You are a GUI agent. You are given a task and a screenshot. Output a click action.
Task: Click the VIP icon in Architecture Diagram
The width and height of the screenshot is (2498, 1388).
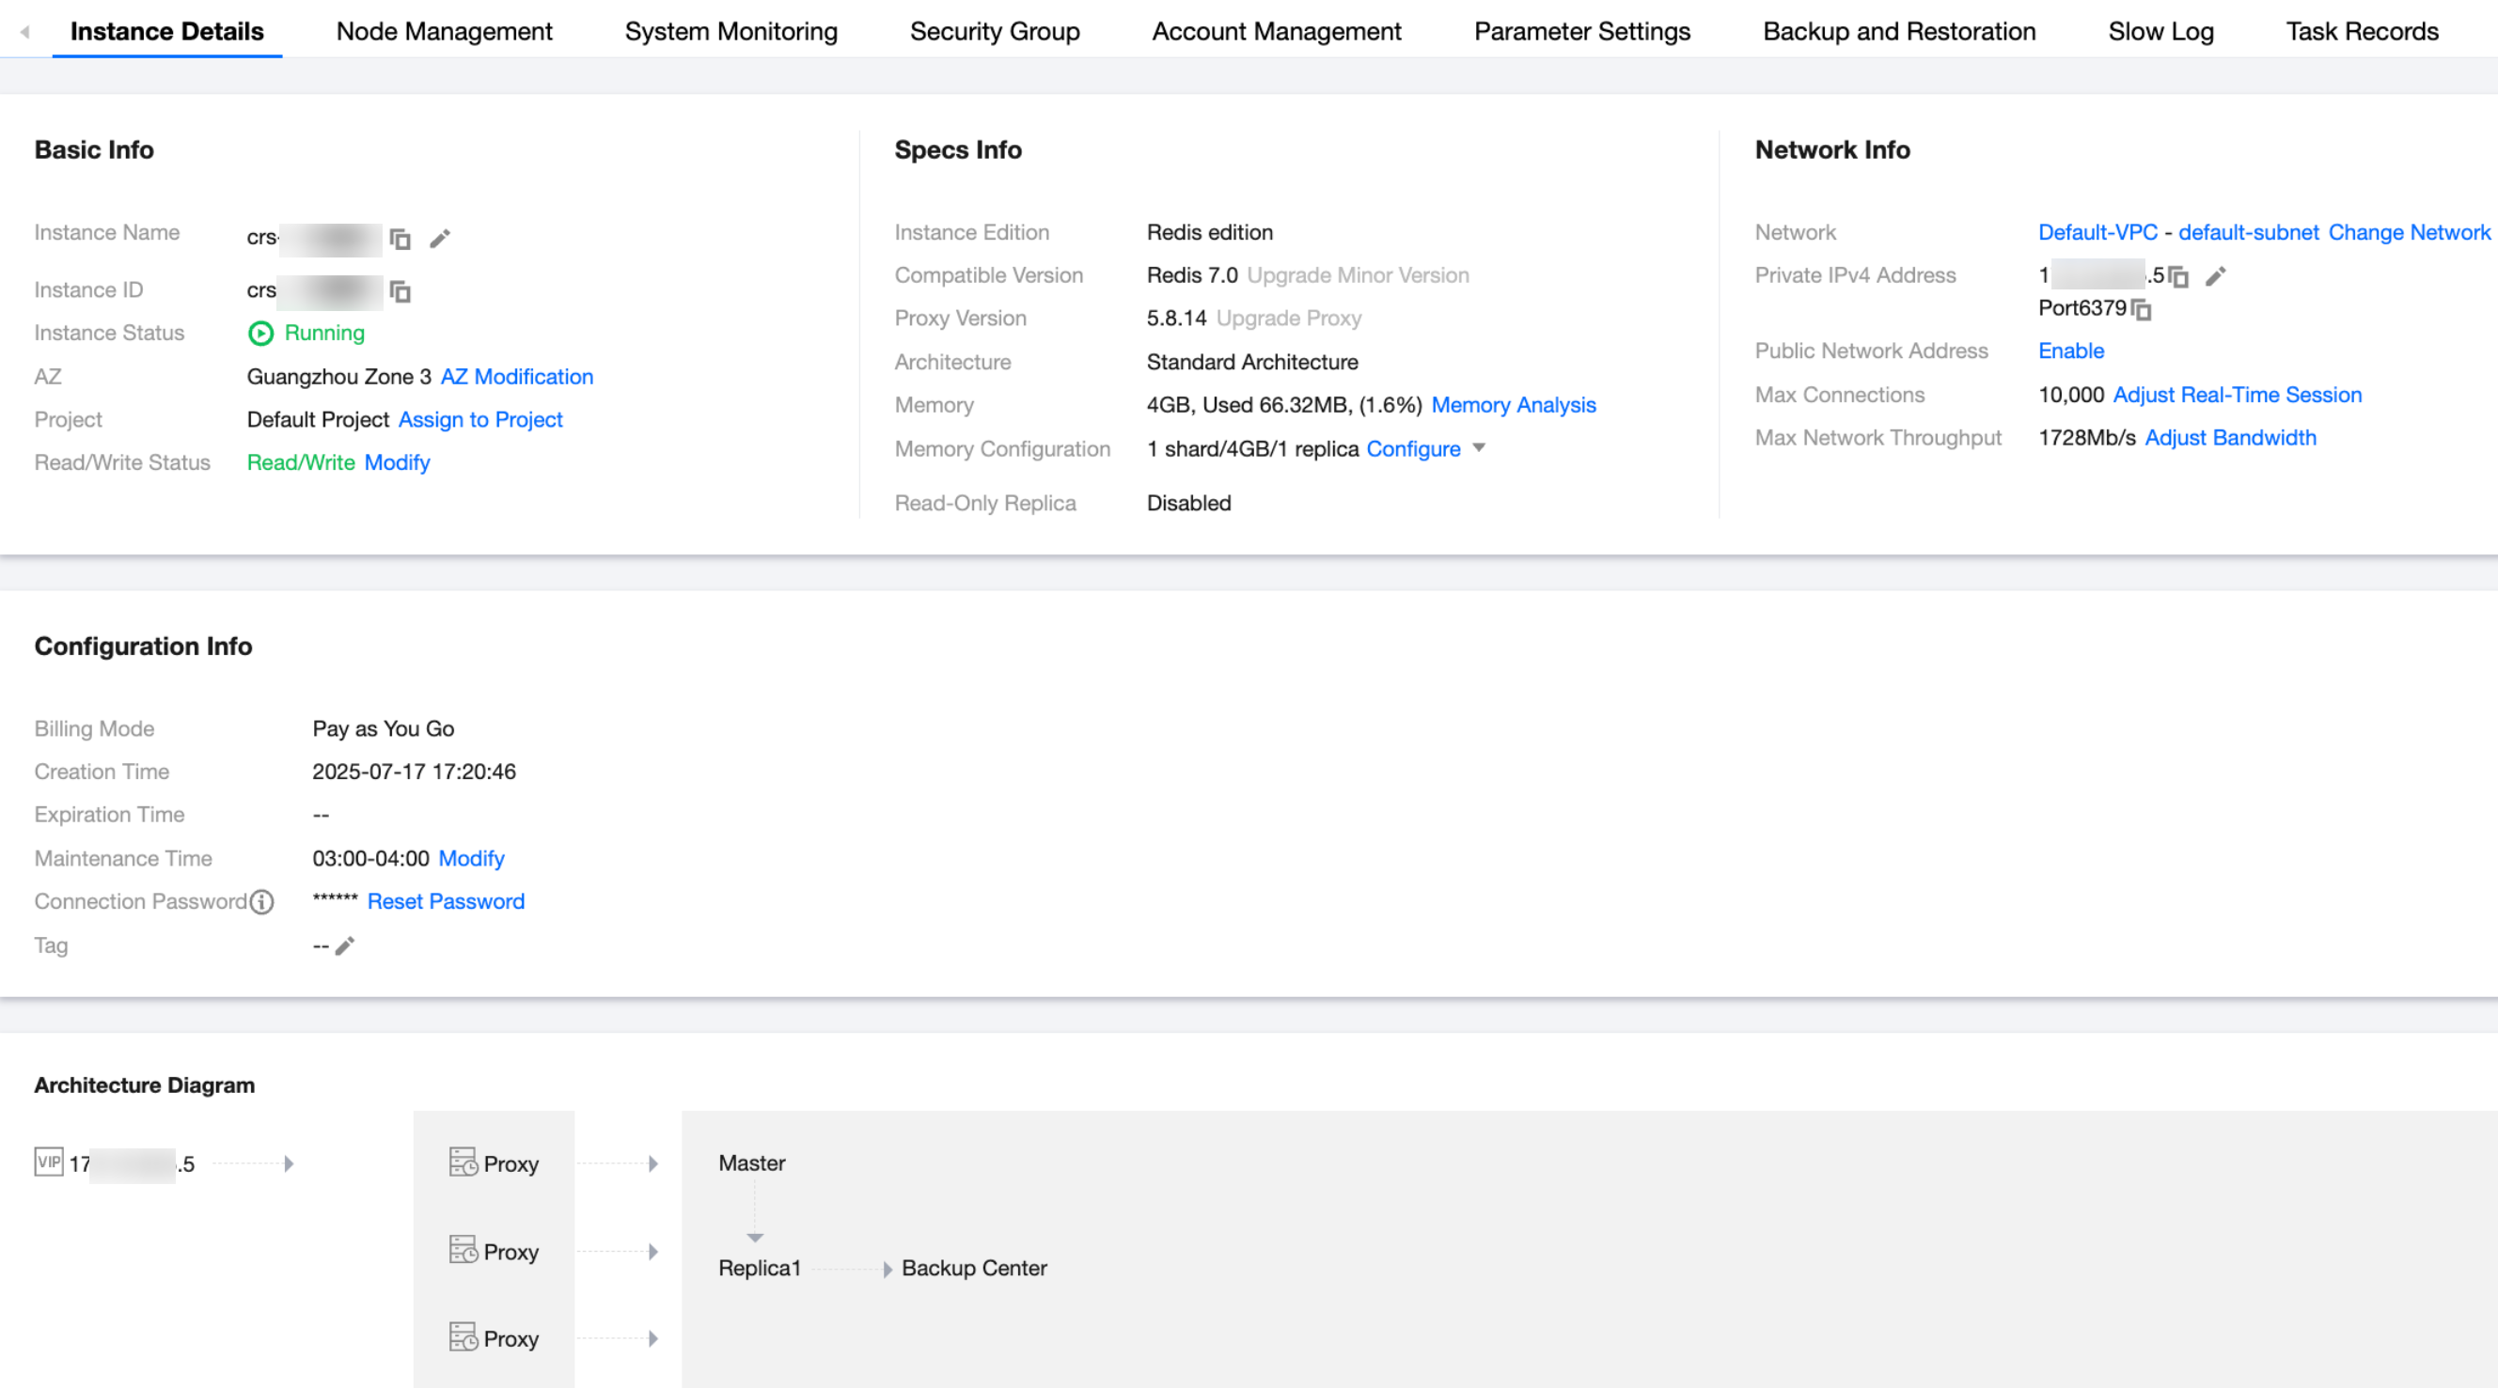pos(49,1162)
